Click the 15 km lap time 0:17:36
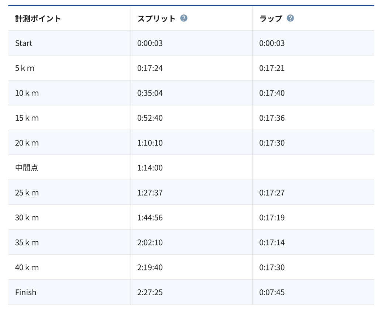This screenshot has height=314, width=378. (272, 118)
